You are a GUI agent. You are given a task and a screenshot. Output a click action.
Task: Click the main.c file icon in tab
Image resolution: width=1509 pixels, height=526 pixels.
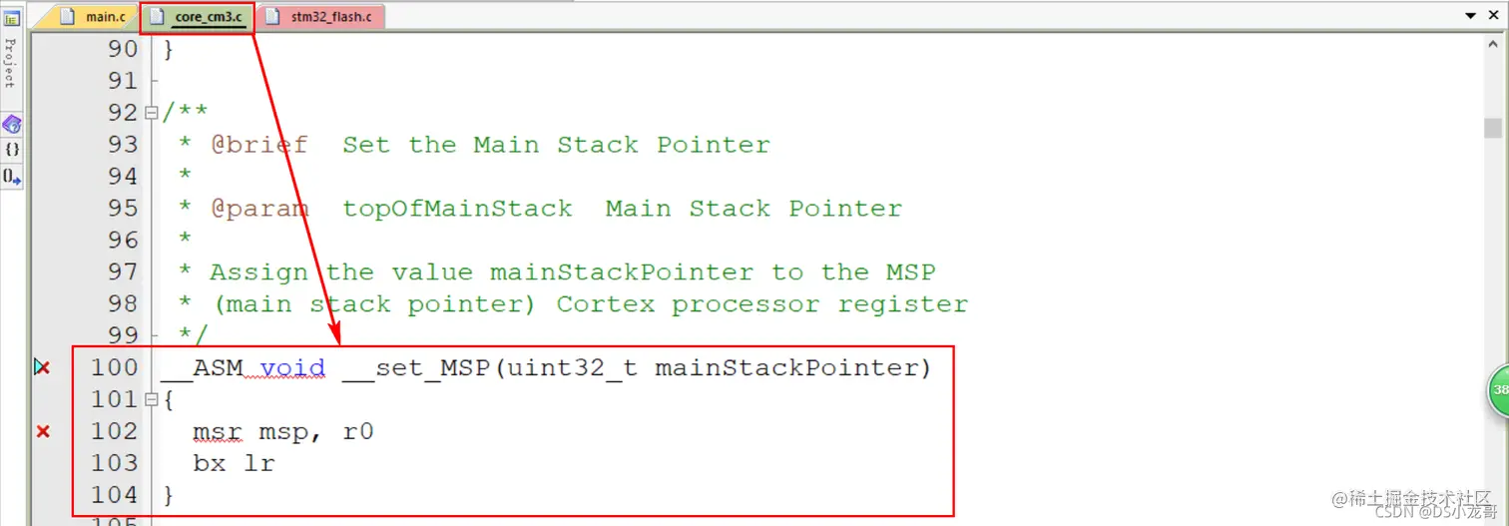(x=68, y=16)
